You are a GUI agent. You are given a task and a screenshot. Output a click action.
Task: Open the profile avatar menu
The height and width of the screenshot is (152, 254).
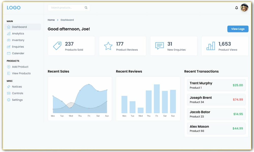tap(244, 8)
